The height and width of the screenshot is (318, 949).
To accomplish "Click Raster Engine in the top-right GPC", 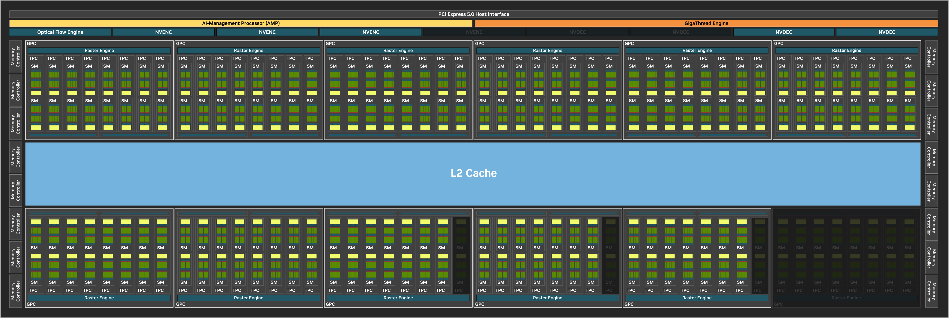I will 846,50.
